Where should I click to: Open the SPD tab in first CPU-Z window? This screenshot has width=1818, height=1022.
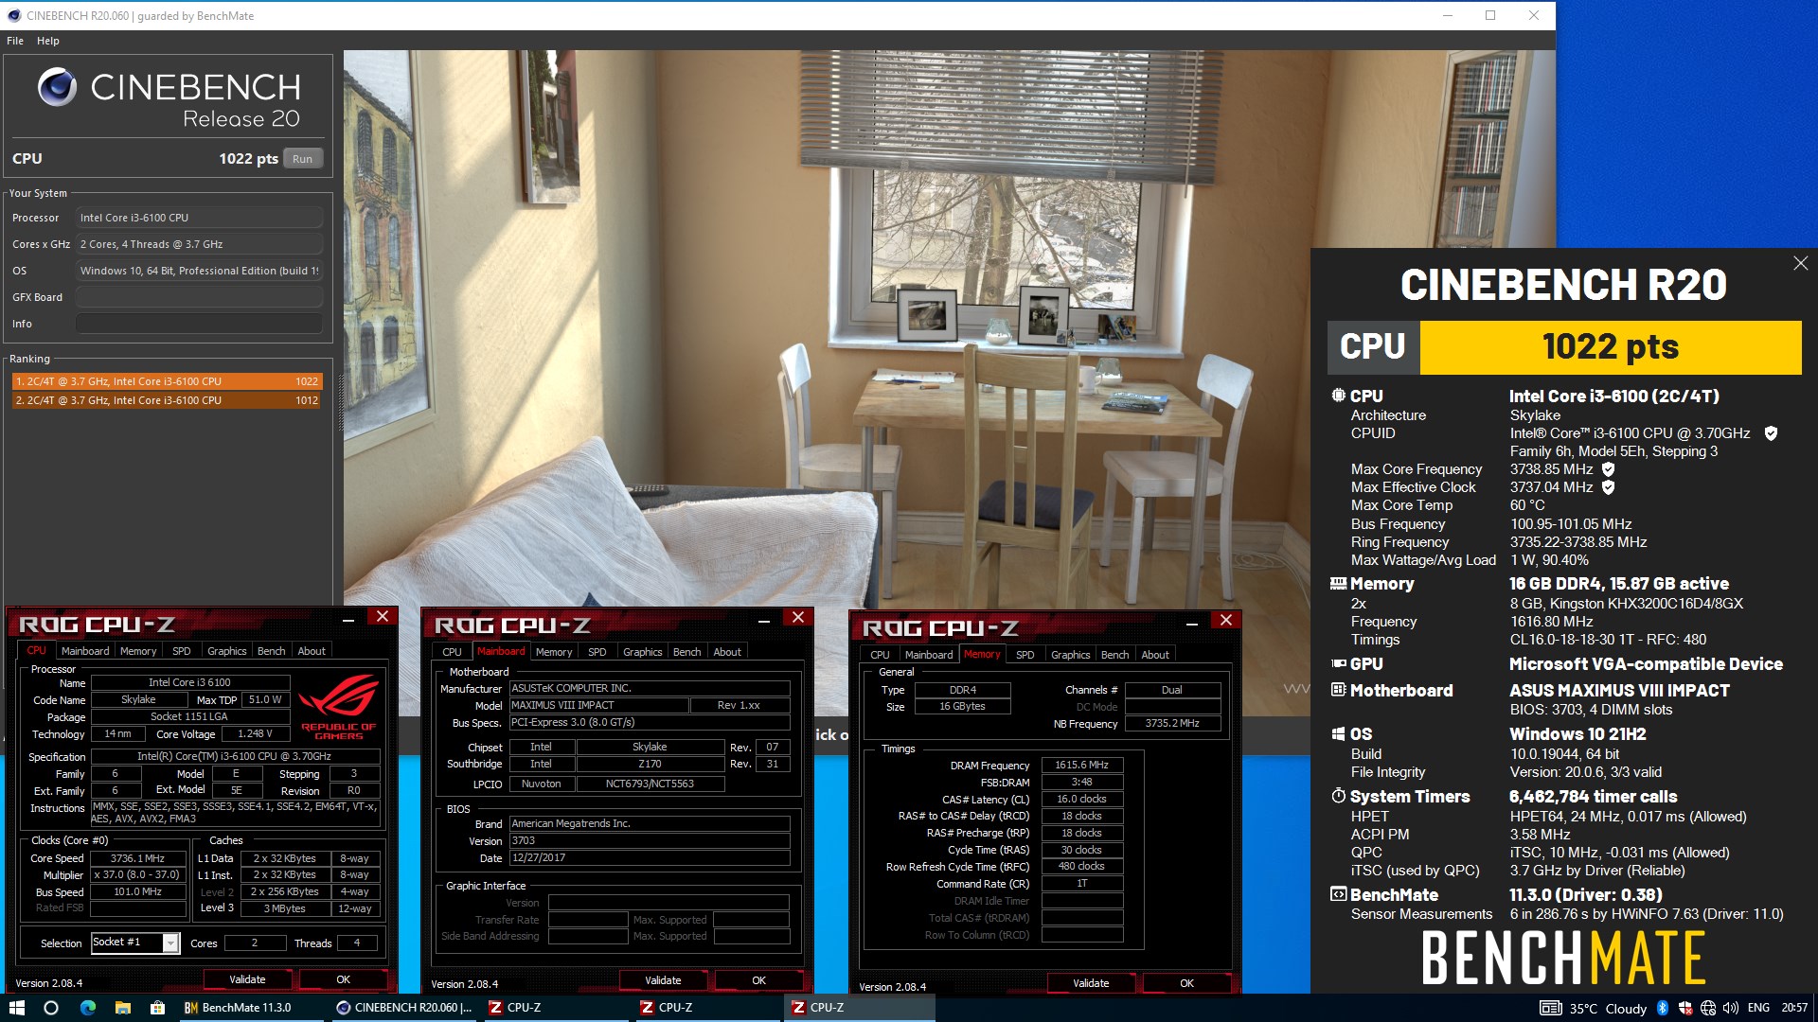[182, 651]
